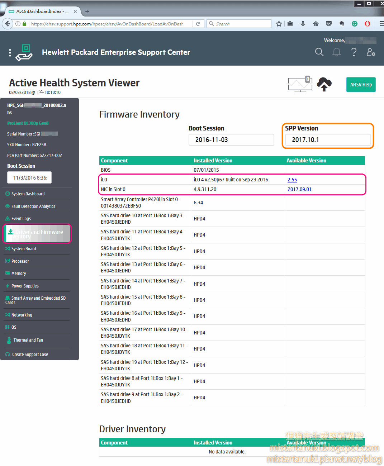
Task: Open the 2.55 iLO firmware link
Action: 292,180
